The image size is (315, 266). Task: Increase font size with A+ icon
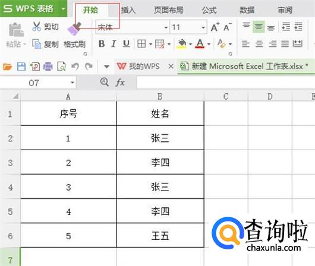215,27
